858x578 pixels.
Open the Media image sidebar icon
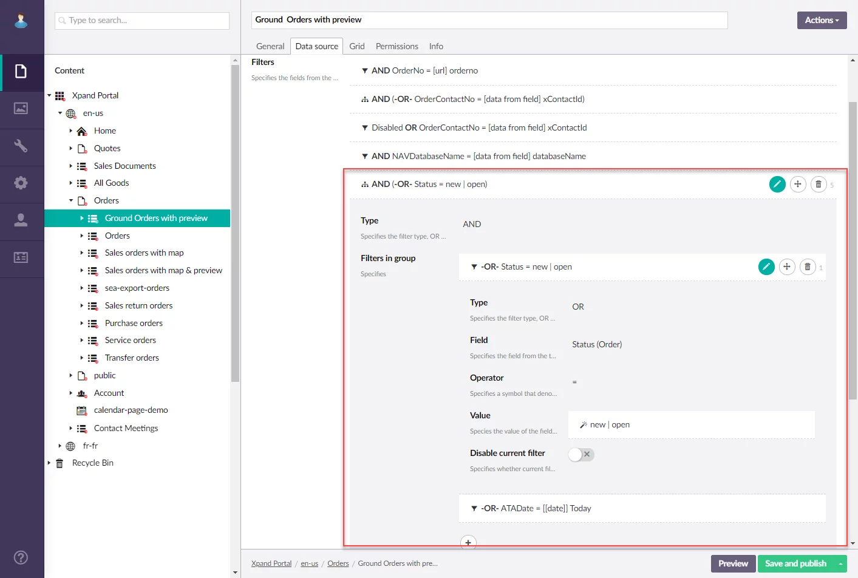pyautogui.click(x=21, y=109)
